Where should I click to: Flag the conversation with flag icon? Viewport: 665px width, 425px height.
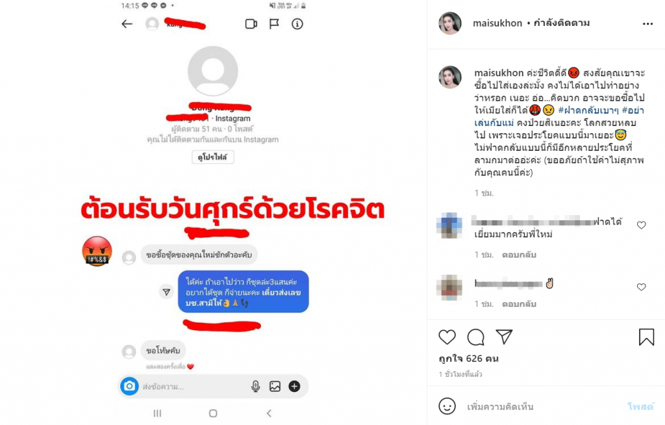[x=275, y=24]
